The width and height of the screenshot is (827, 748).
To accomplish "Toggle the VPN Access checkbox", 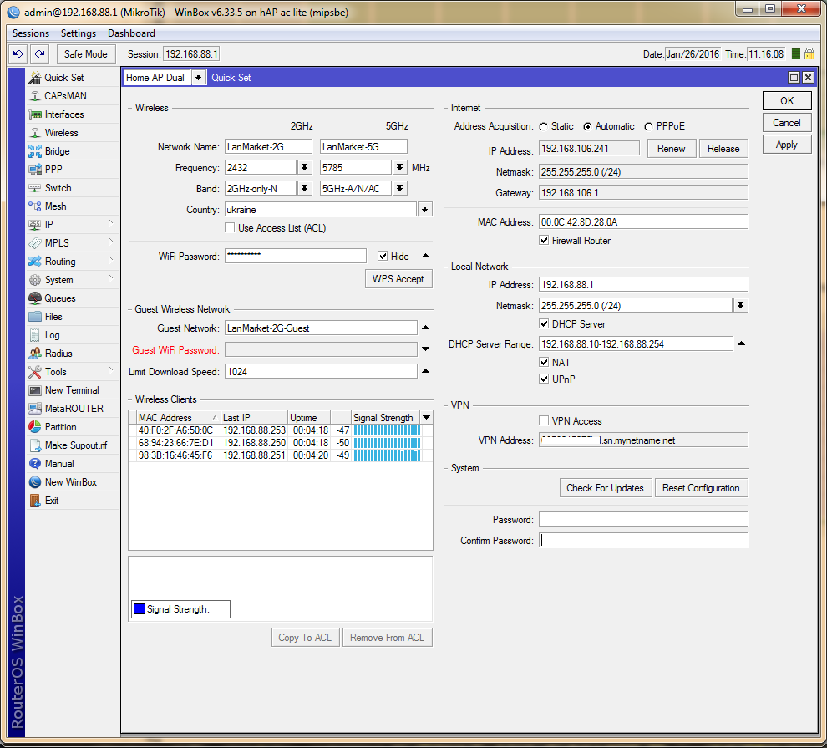I will point(544,421).
